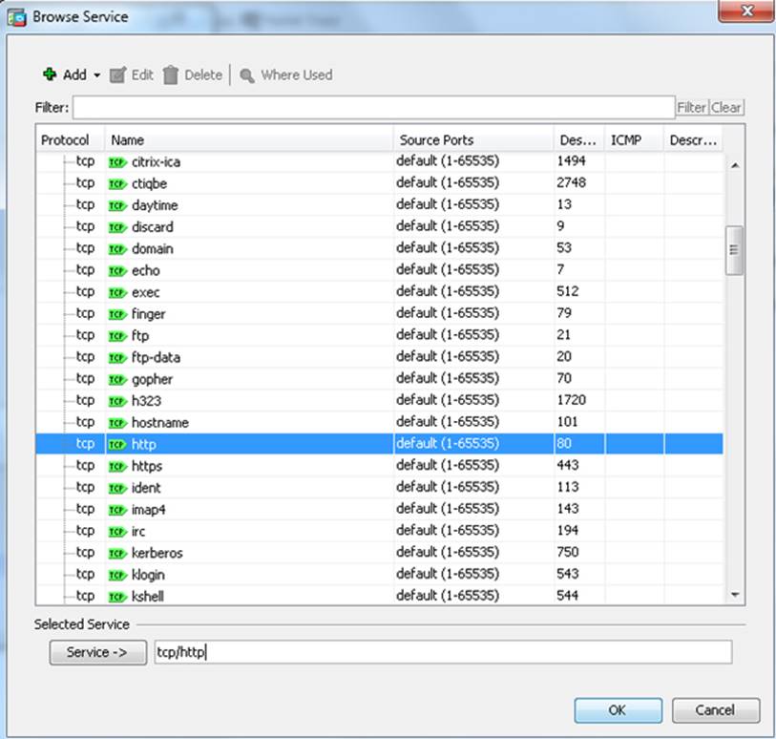Click the TCP icon beside citrix-ica
Image resolution: width=776 pixels, height=739 pixels.
point(117,162)
